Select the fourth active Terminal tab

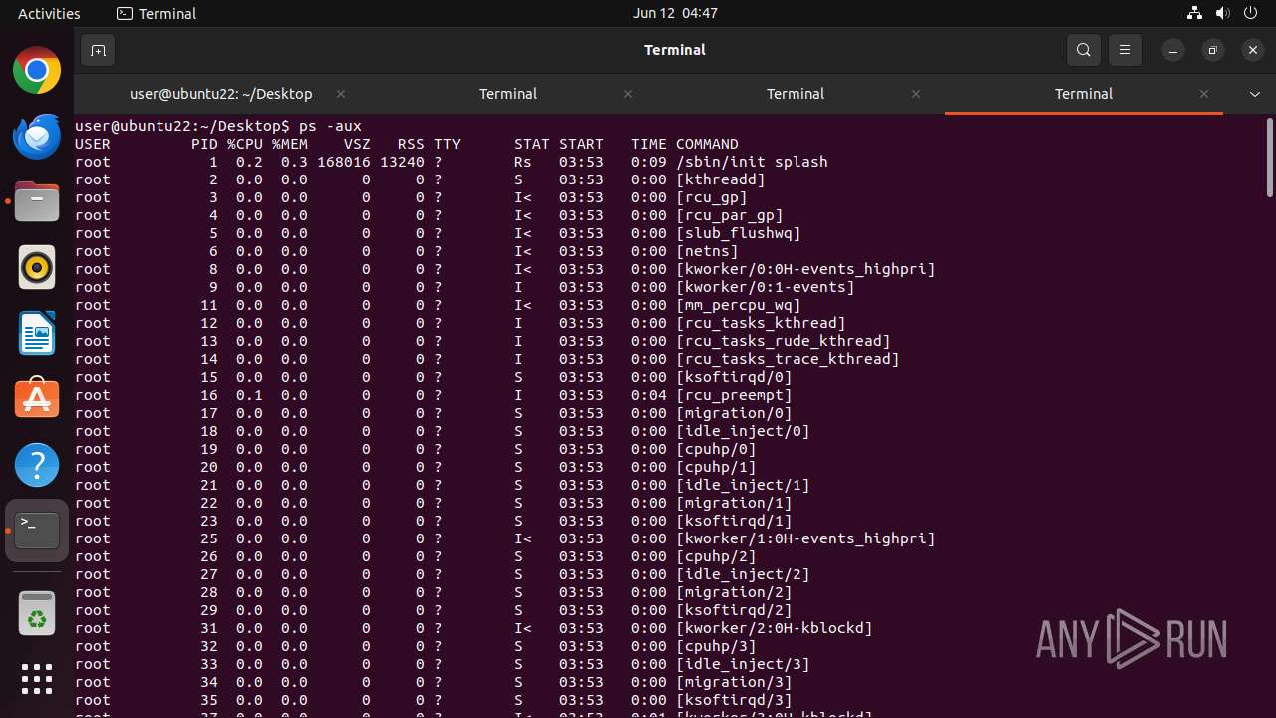pos(1084,94)
